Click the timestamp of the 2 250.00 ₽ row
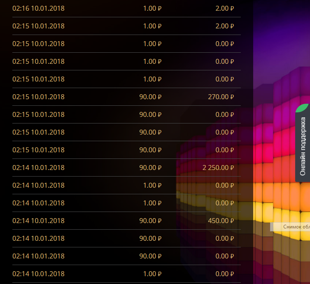Screen dimensions: 310x284 pos(38,168)
